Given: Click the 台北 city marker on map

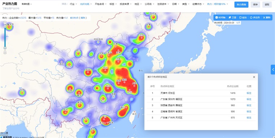Looking at the screenshot, I should pyautogui.click(x=135, y=112).
